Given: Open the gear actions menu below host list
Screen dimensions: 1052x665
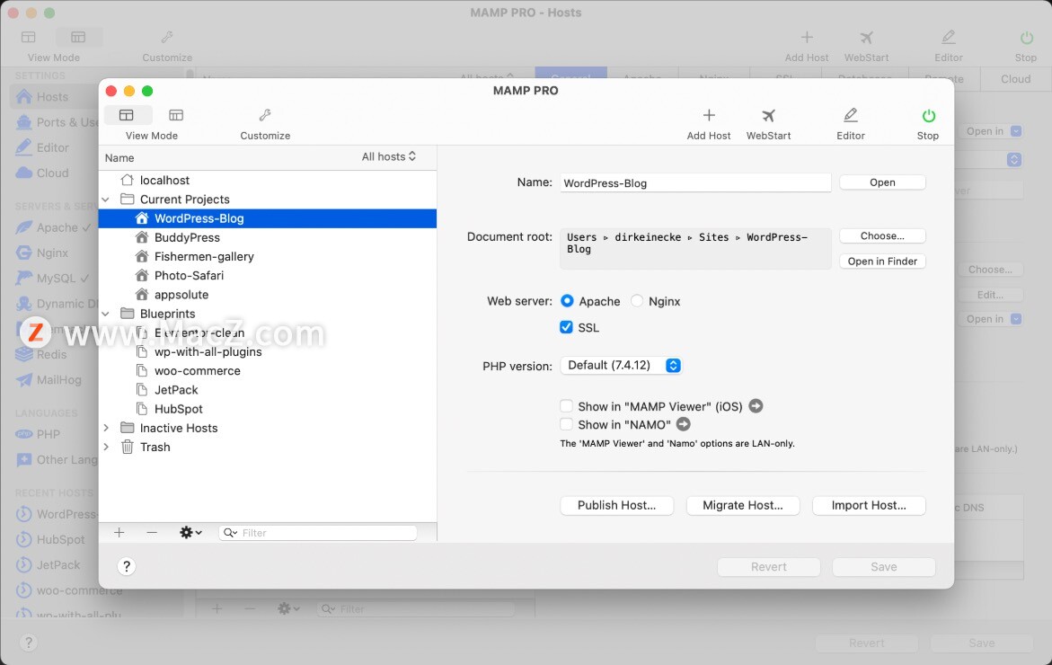Looking at the screenshot, I should tap(190, 532).
